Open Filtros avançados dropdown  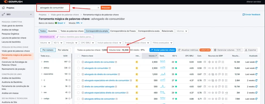tap(163, 43)
